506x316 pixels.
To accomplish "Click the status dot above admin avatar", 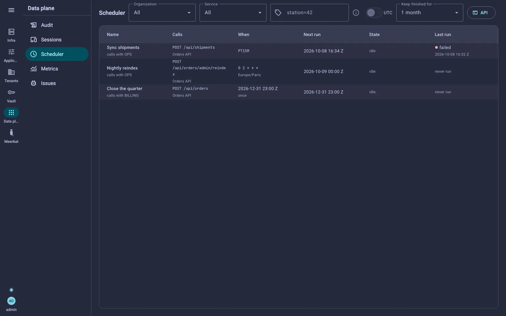I will [11, 290].
